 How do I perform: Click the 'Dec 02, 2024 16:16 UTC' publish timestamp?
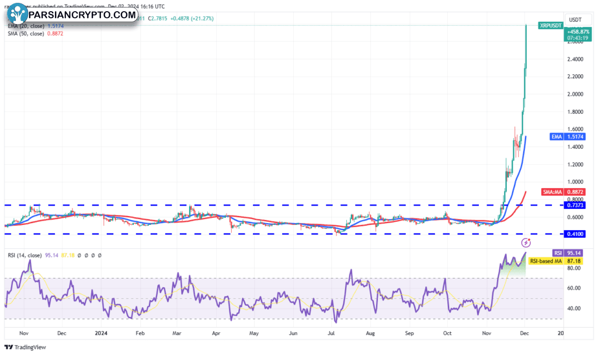pyautogui.click(x=136, y=6)
